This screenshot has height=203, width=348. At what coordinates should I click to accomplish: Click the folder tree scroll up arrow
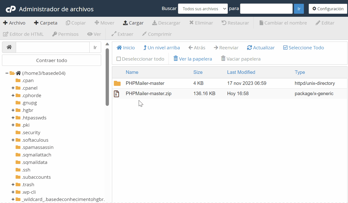[107, 44]
